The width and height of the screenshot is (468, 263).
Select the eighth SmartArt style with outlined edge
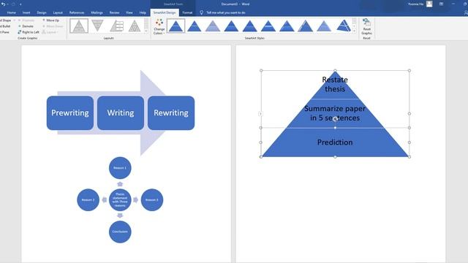[x=306, y=26]
